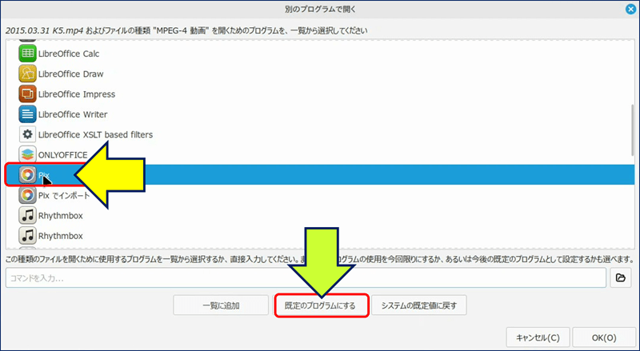Screen dimensions: 640x351
Task: Select ONLYOFFICE label in the list
Action: 63,155
